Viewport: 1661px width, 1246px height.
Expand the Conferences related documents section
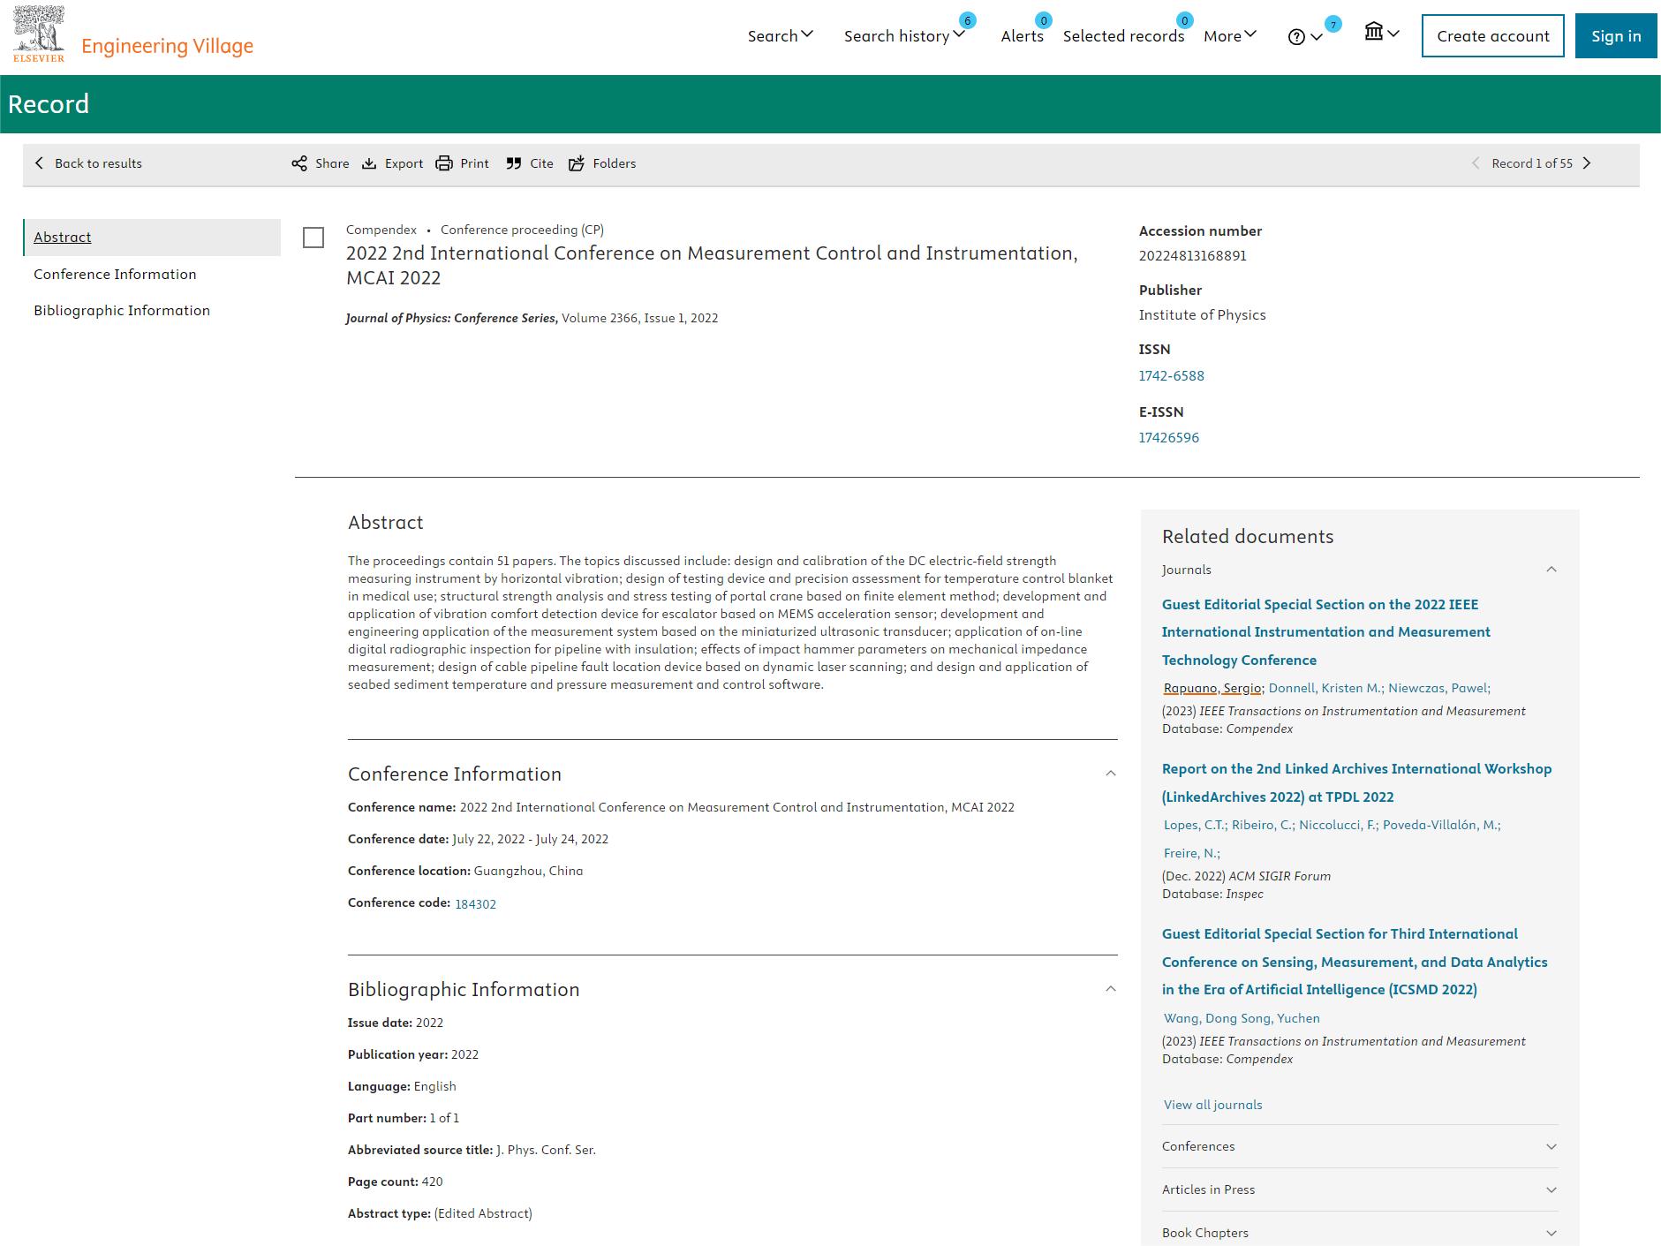click(1551, 1146)
